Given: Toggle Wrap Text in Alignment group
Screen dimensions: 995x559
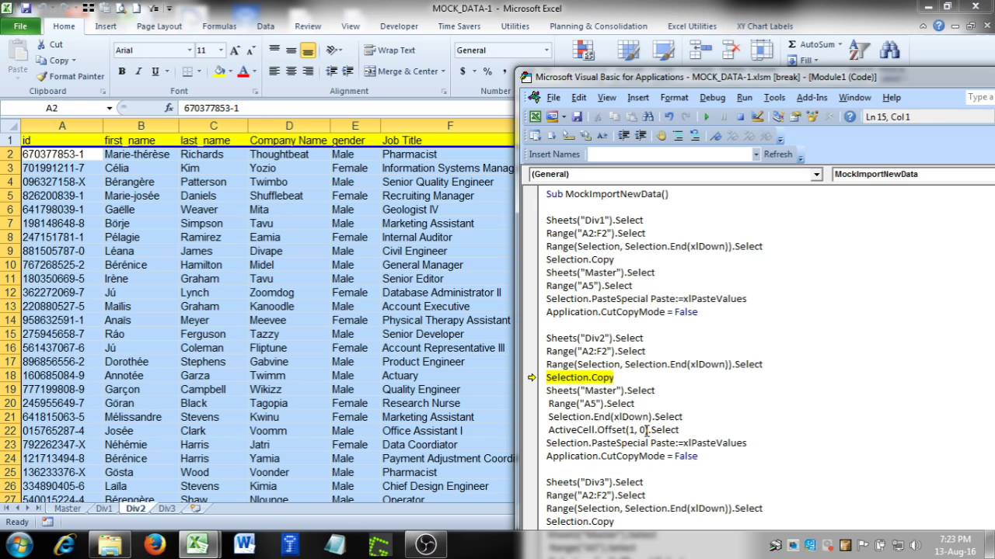Looking at the screenshot, I should coord(389,50).
